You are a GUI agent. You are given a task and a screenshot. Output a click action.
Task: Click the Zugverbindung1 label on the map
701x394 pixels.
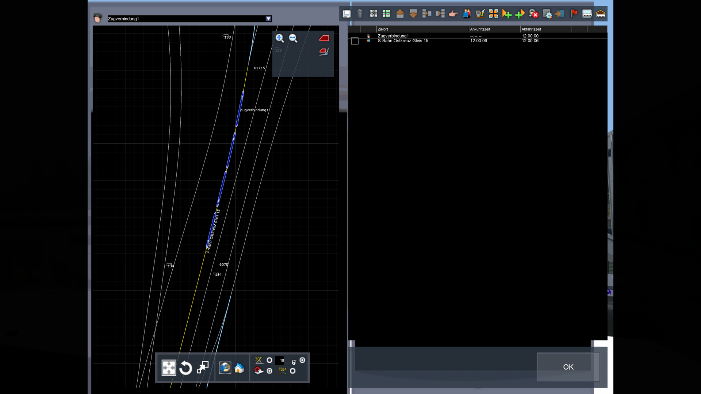coord(254,110)
